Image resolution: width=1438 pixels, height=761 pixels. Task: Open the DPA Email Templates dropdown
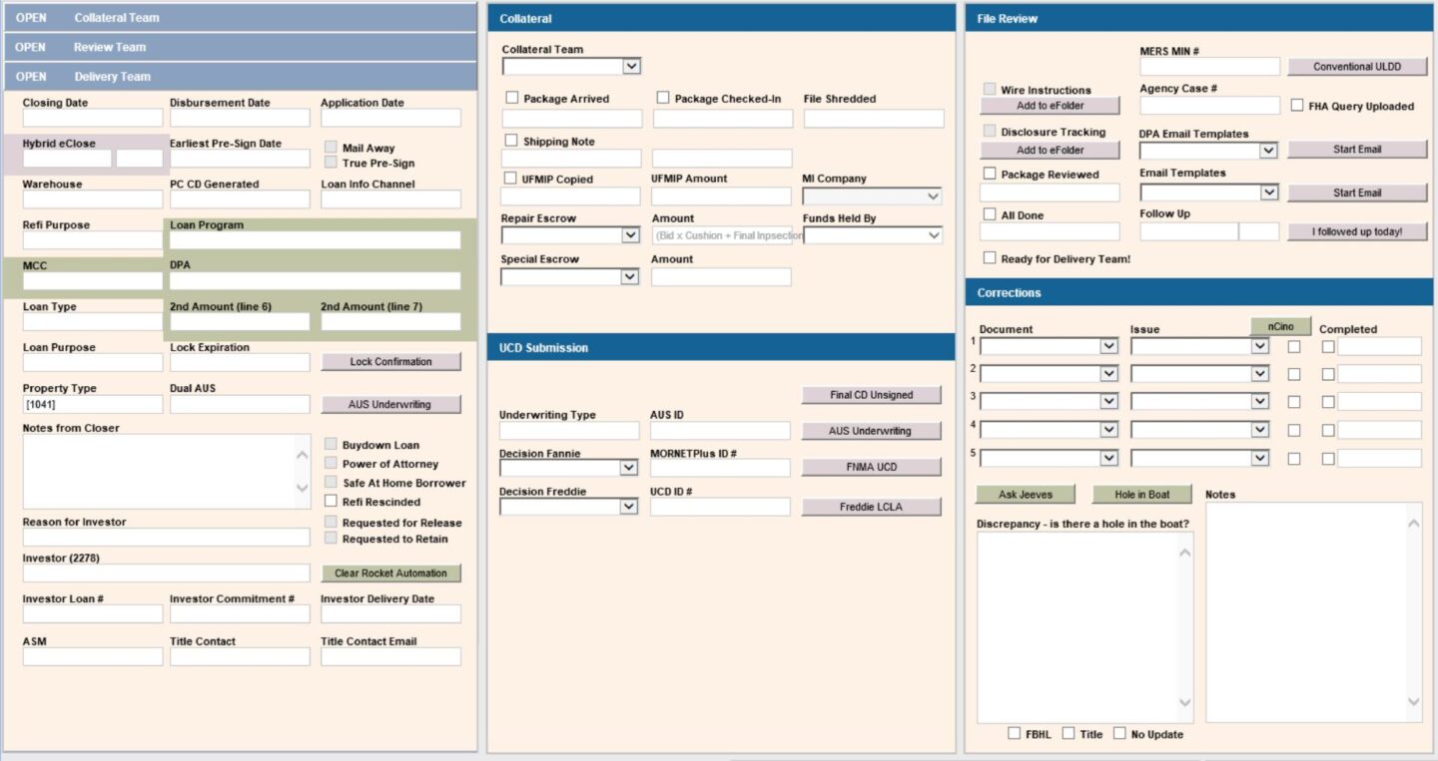pos(1267,151)
